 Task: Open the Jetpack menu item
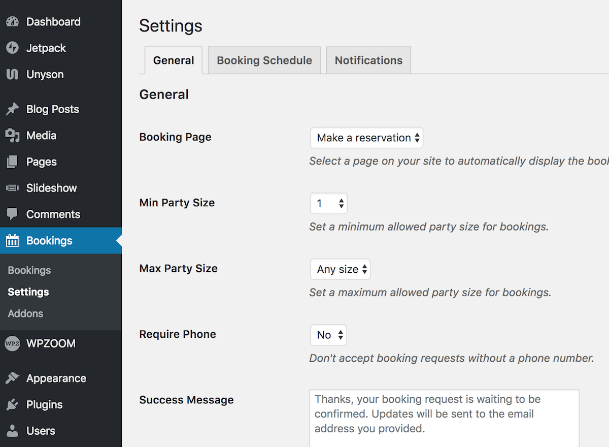tap(46, 48)
